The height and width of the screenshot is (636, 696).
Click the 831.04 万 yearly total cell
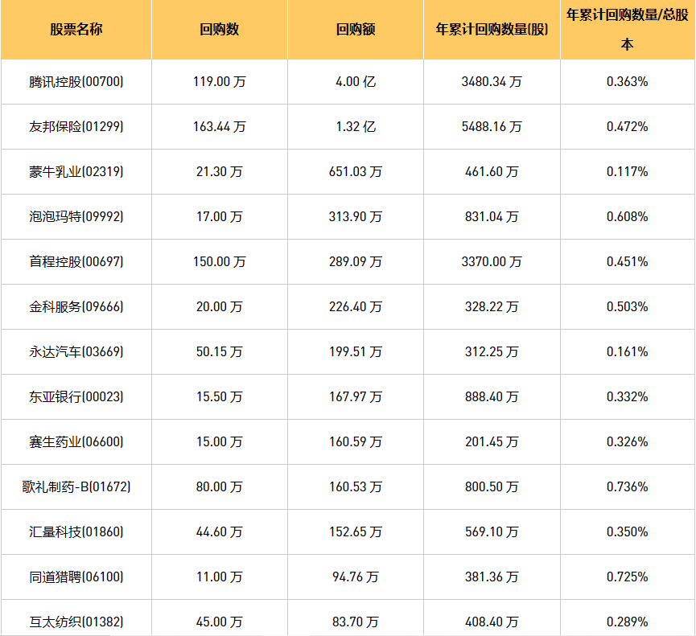tap(492, 217)
